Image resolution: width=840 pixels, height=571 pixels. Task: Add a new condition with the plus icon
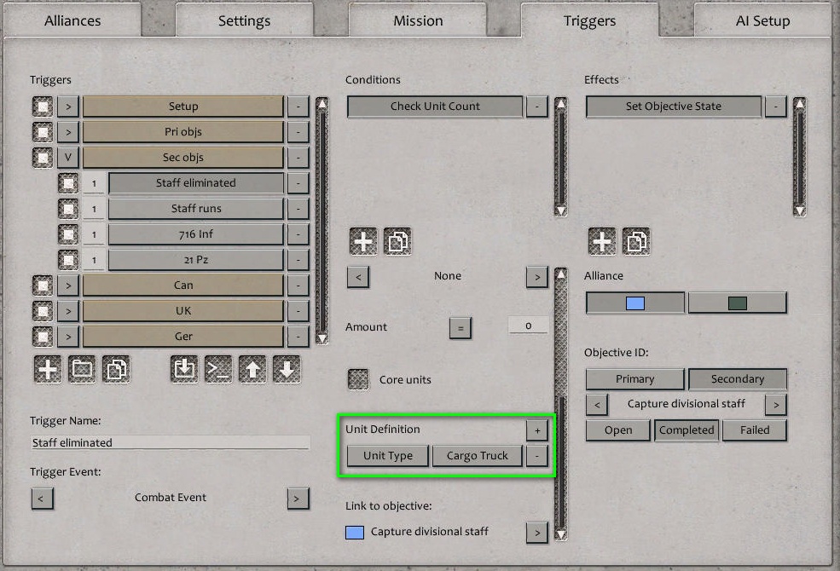pos(363,241)
